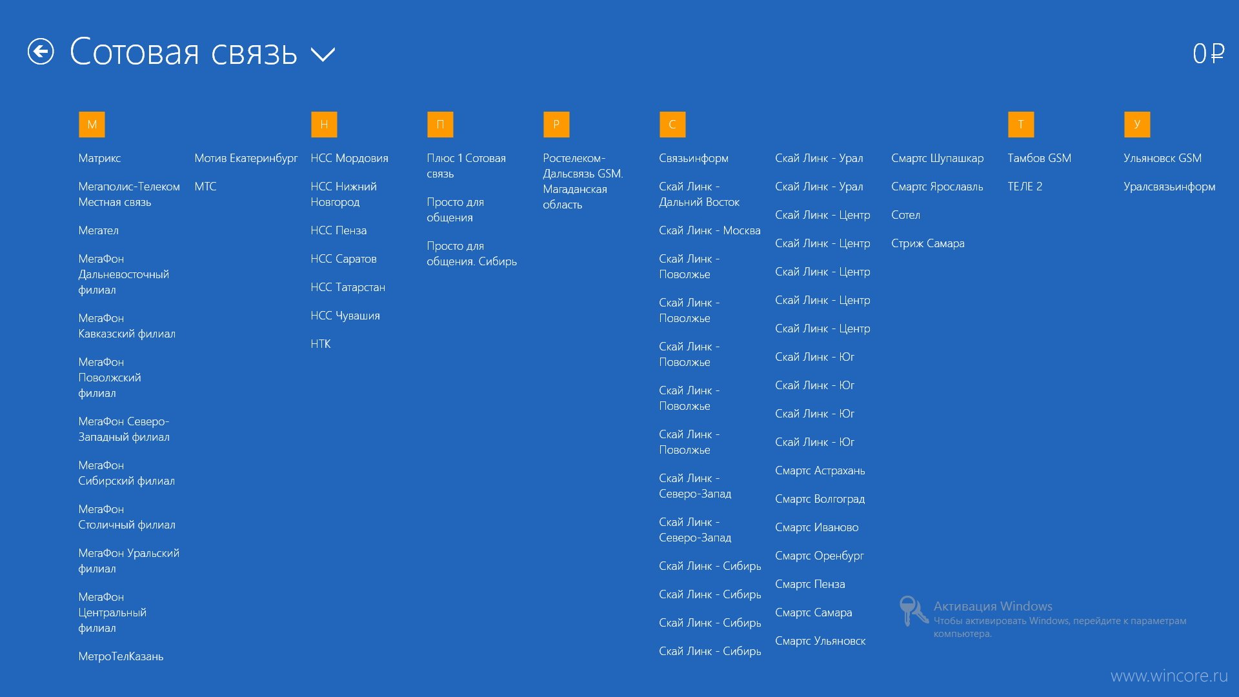This screenshot has width=1239, height=697.
Task: Pick Смартс Оренбург
Action: click(x=819, y=556)
